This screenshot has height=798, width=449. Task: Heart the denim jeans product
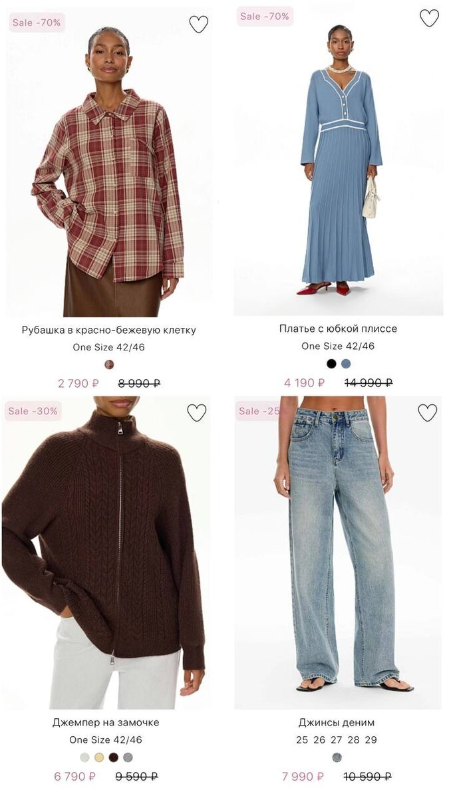(428, 412)
